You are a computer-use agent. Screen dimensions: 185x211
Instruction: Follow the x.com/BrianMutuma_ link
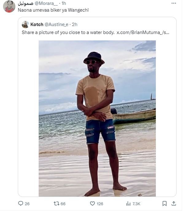point(143,32)
